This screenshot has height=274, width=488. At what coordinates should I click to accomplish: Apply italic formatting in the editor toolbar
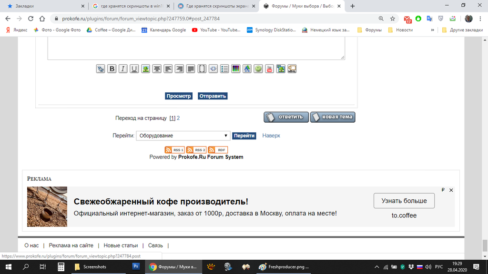(123, 68)
